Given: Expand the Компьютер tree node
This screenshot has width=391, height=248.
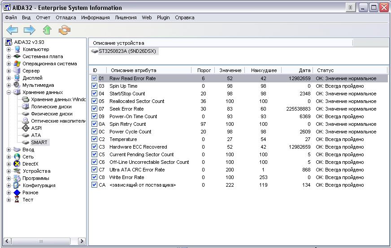Looking at the screenshot, I should coord(9,49).
